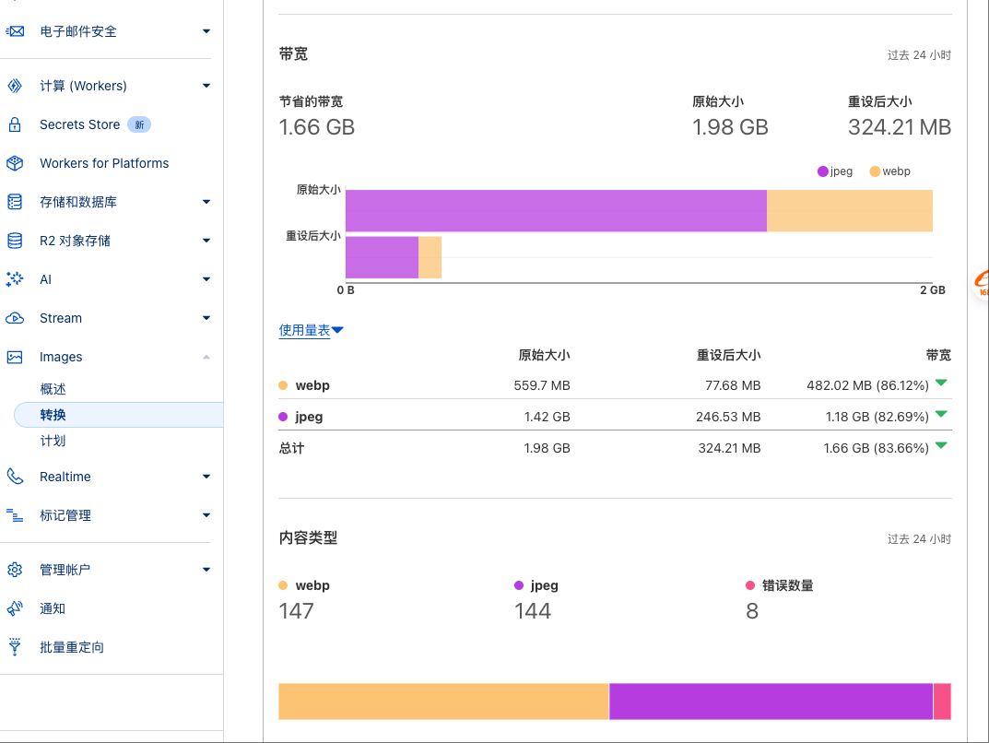Image resolution: width=989 pixels, height=743 pixels.
Task: Click the green arrow in the 总计 row
Action: point(941,445)
